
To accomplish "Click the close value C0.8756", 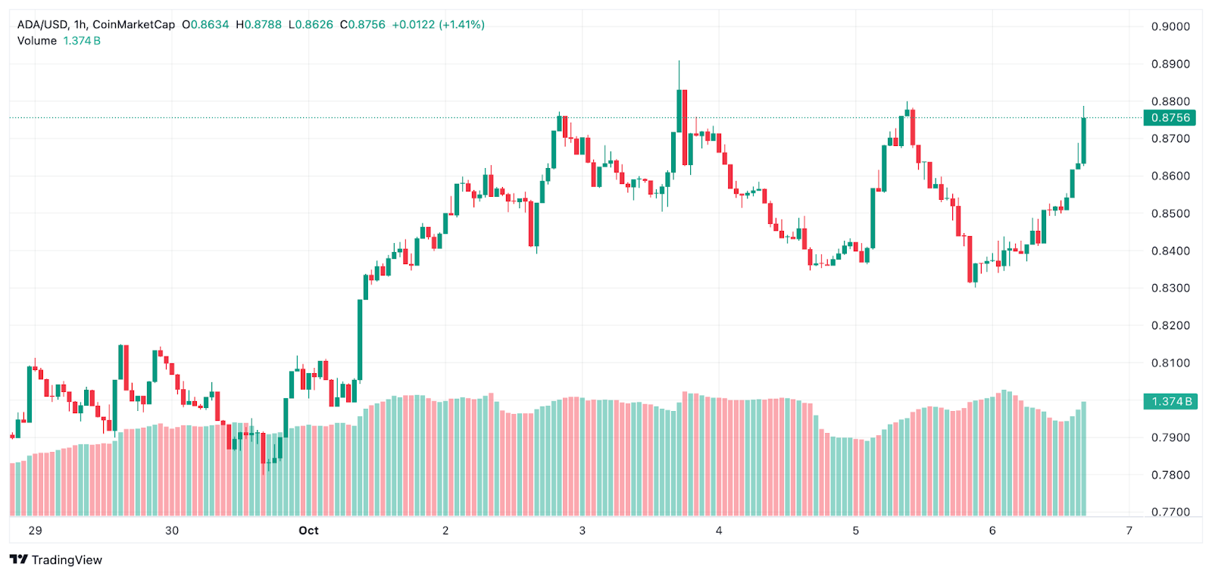I will 362,25.
